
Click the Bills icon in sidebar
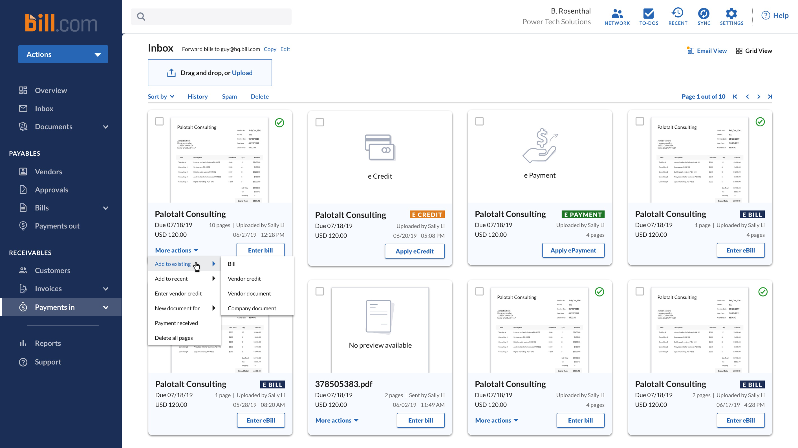[x=23, y=207]
